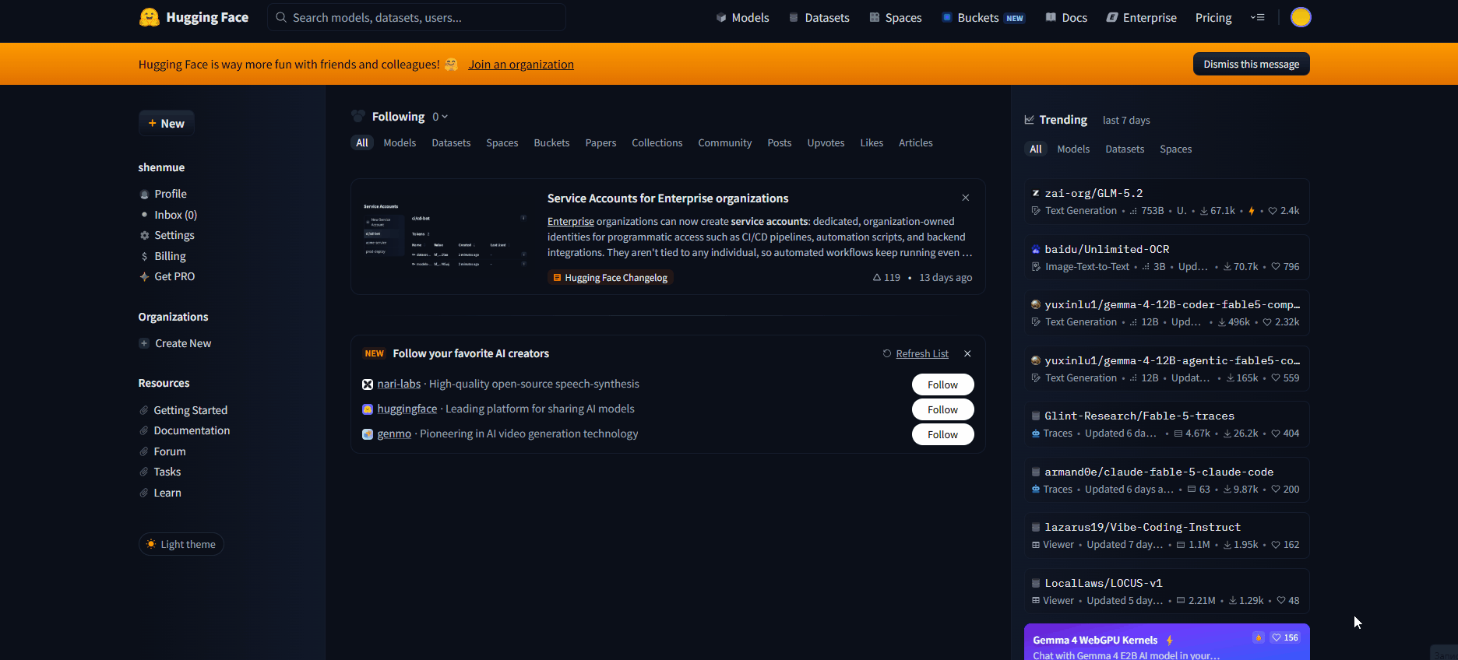Click the yuxinlu1 avatar for coder-fable5 model
The width and height of the screenshot is (1458, 660).
pyautogui.click(x=1036, y=304)
